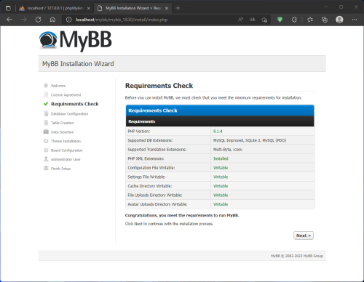Click the Theme Installation step icon
364x282 pixels.
[x=46, y=141]
